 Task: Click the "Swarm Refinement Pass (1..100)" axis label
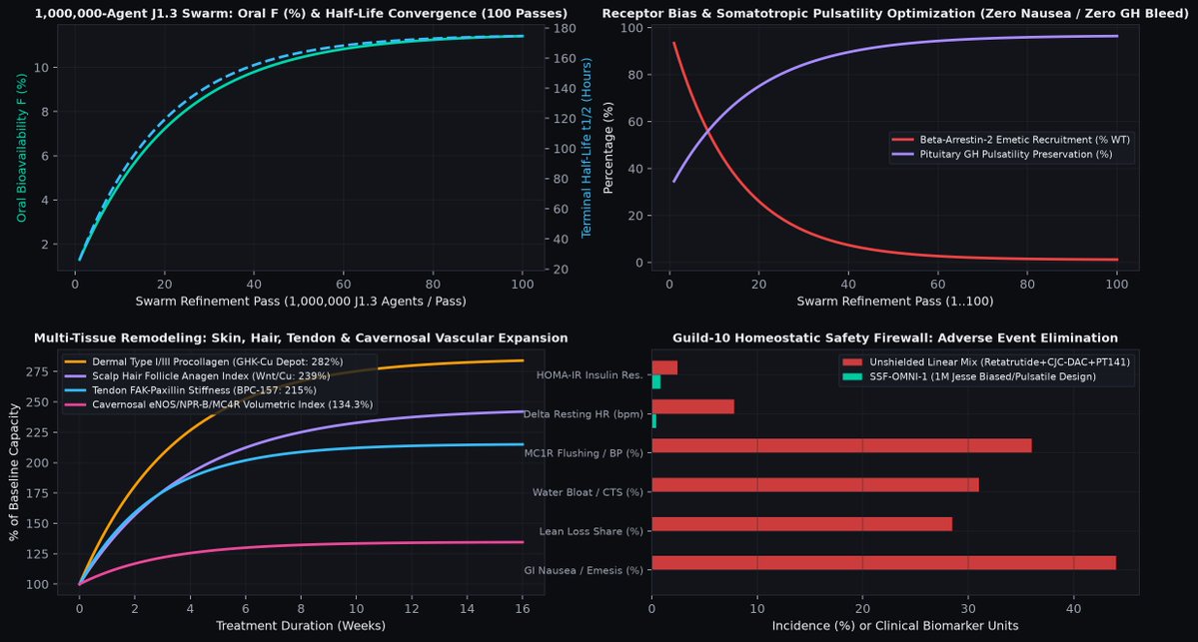click(895, 302)
